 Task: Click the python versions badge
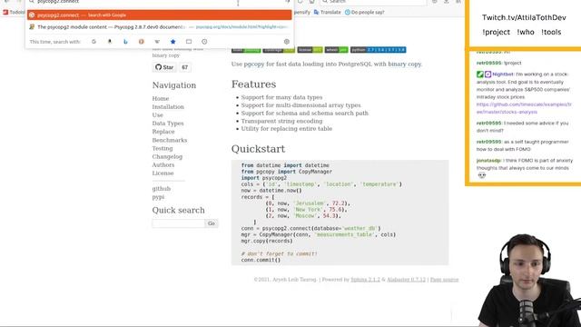[378, 50]
